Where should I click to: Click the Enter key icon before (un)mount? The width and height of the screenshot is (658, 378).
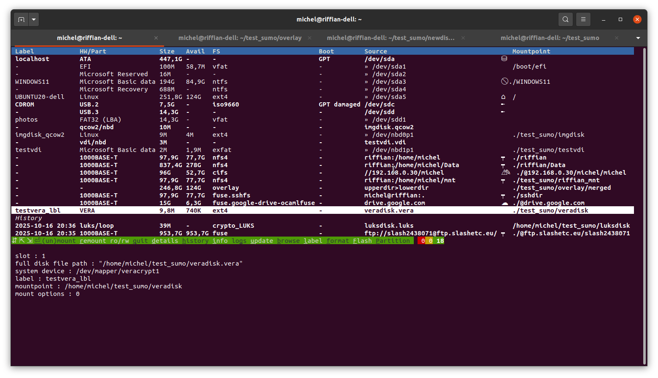(38, 240)
